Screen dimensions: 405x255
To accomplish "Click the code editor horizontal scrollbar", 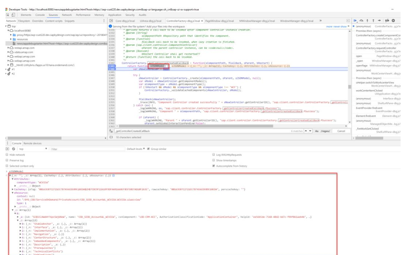I will 196,126.
